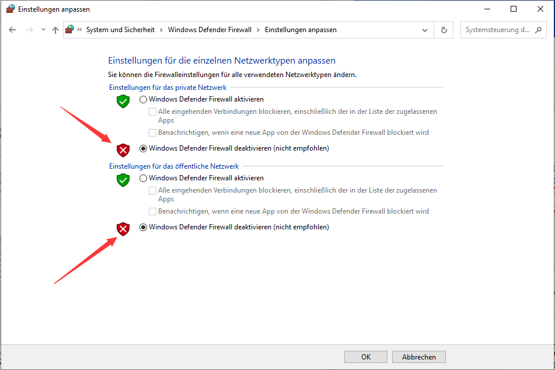Close the Einstellungen anpassen window

click(x=540, y=9)
